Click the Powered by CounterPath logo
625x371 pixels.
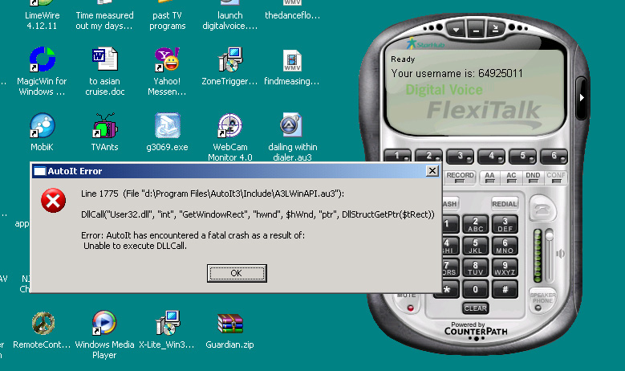[x=476, y=328]
